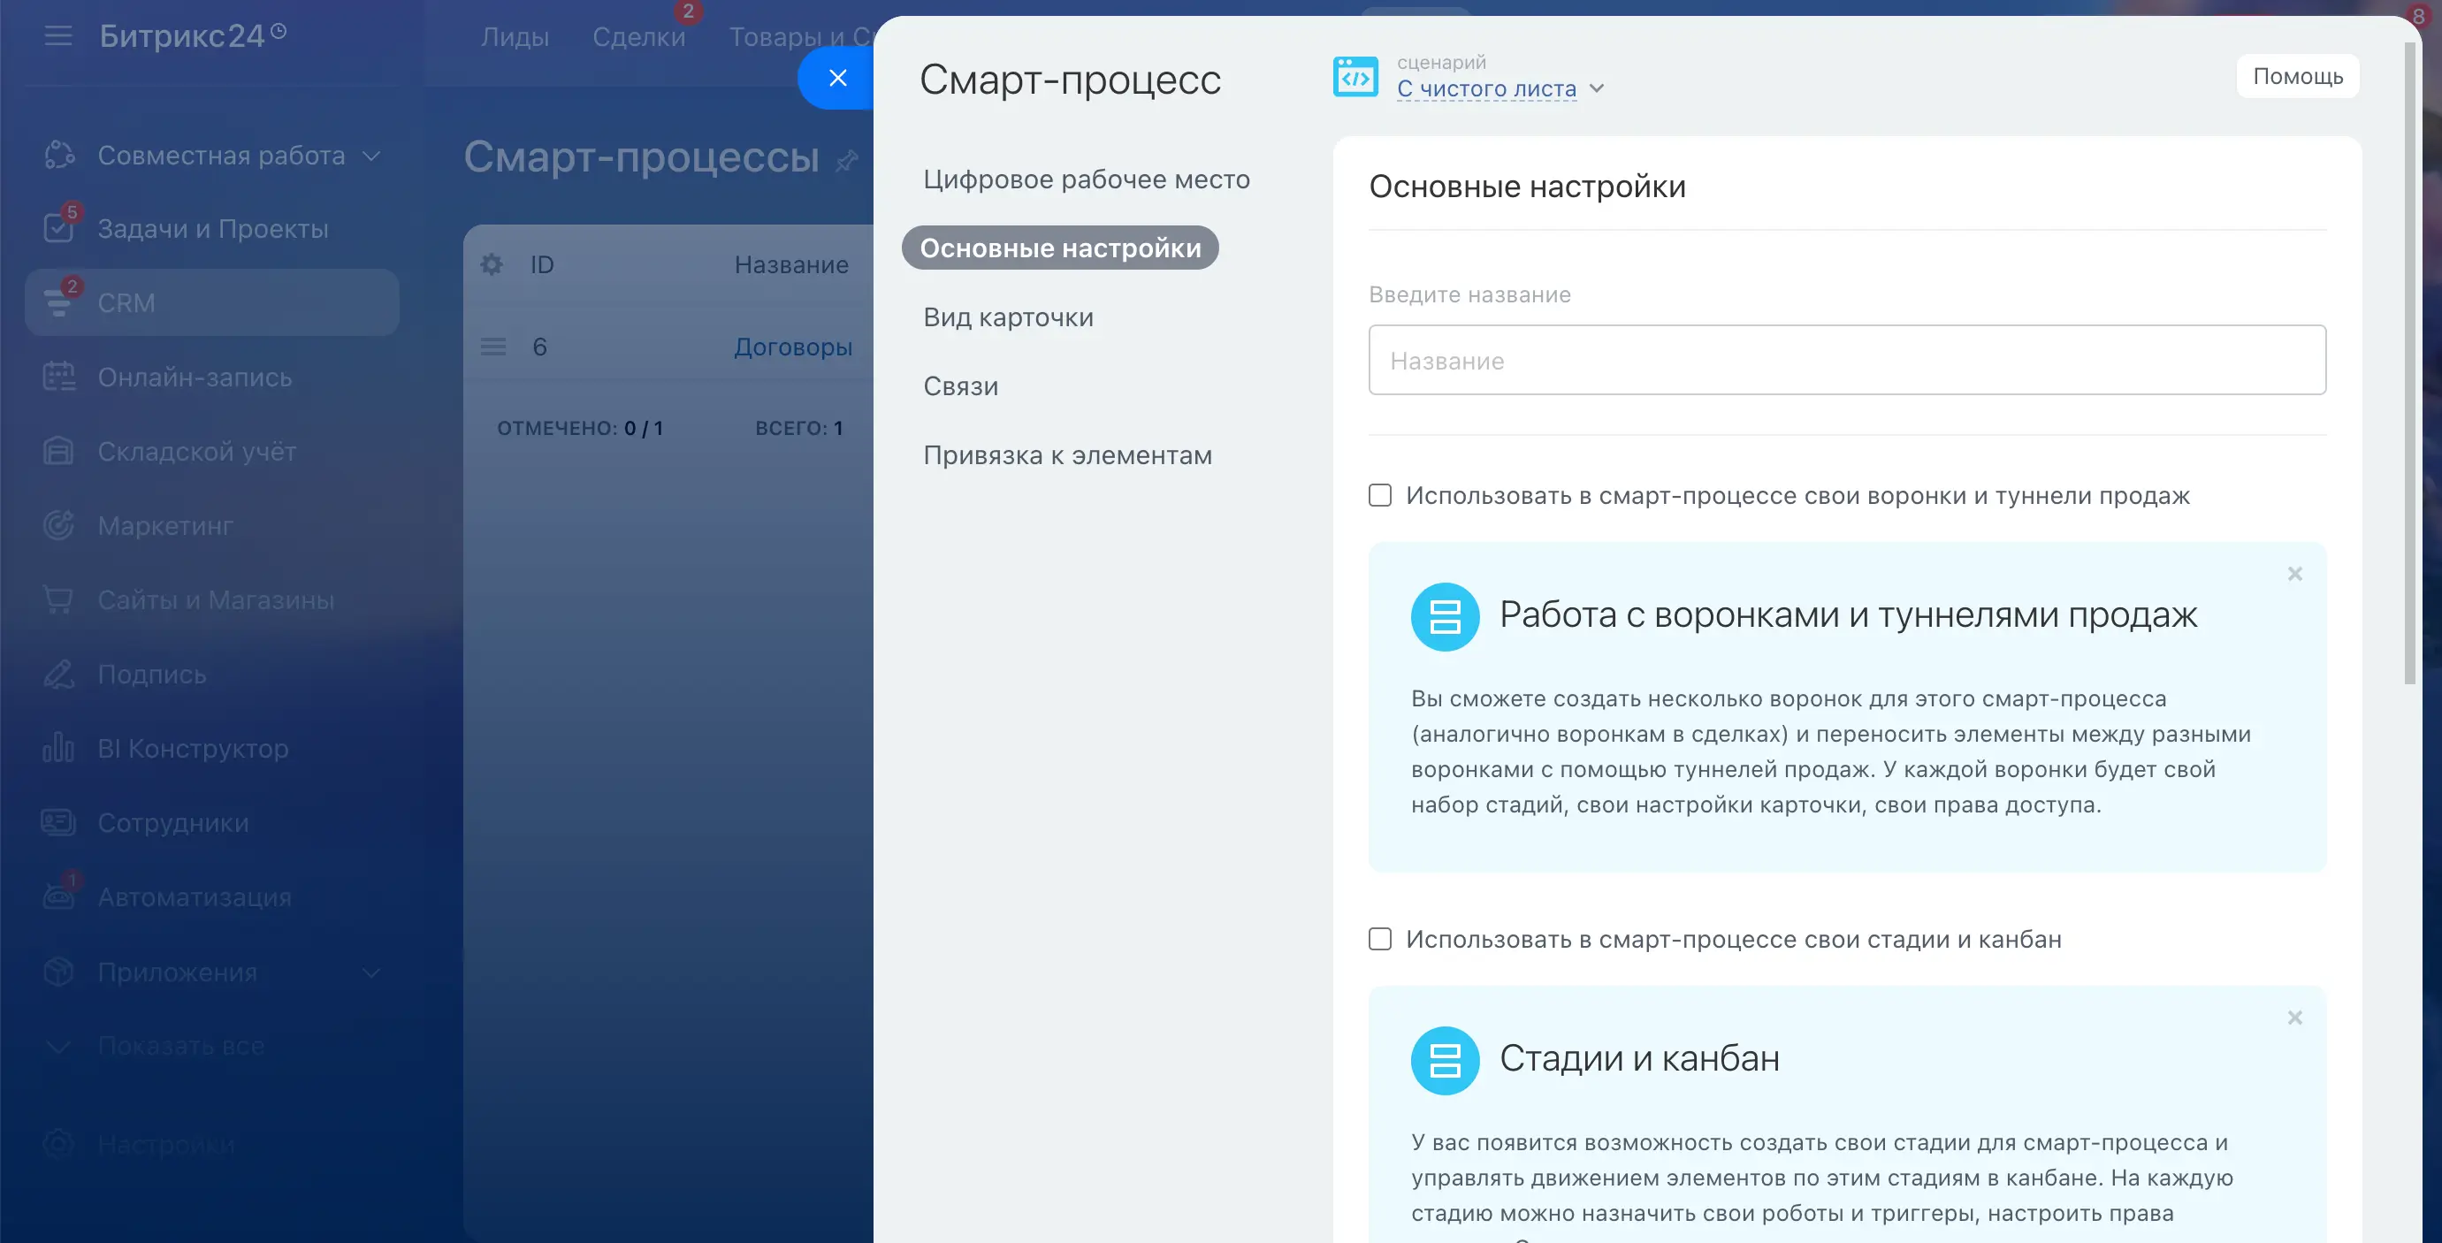
Task: Switch to the Вид карточки section
Action: point(1008,316)
